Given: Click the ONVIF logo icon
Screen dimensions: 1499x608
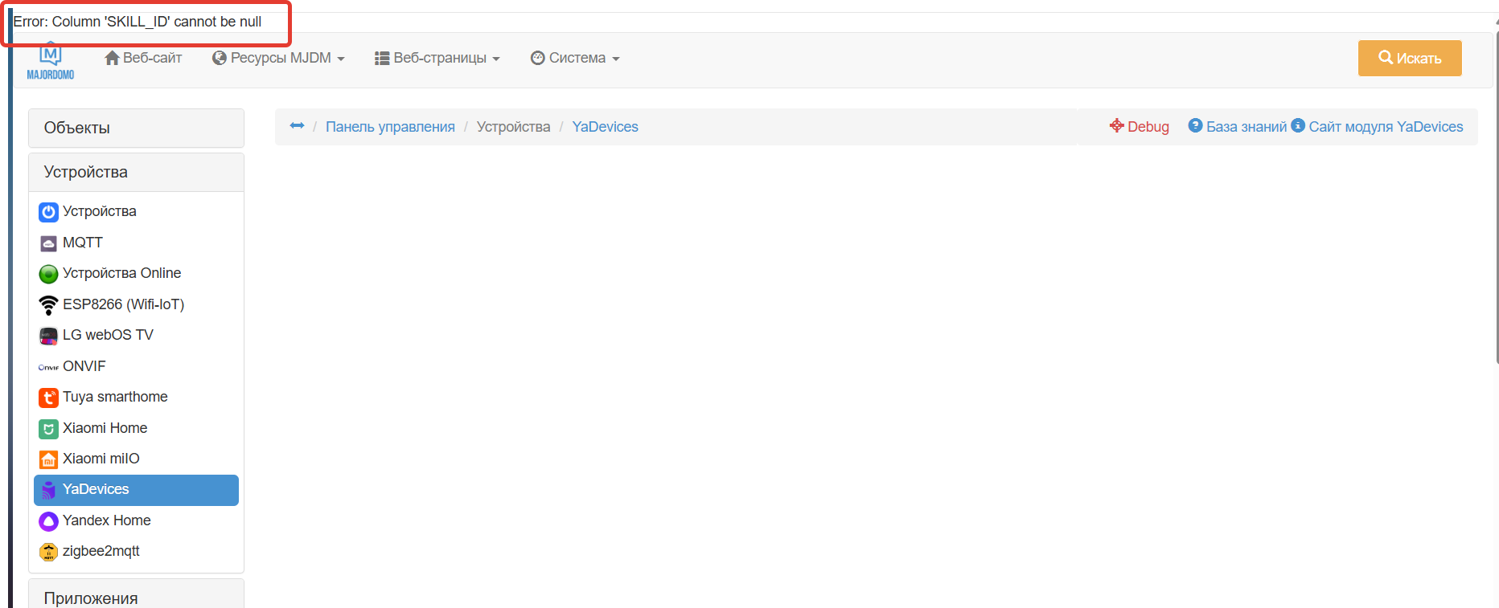Looking at the screenshot, I should [x=48, y=367].
